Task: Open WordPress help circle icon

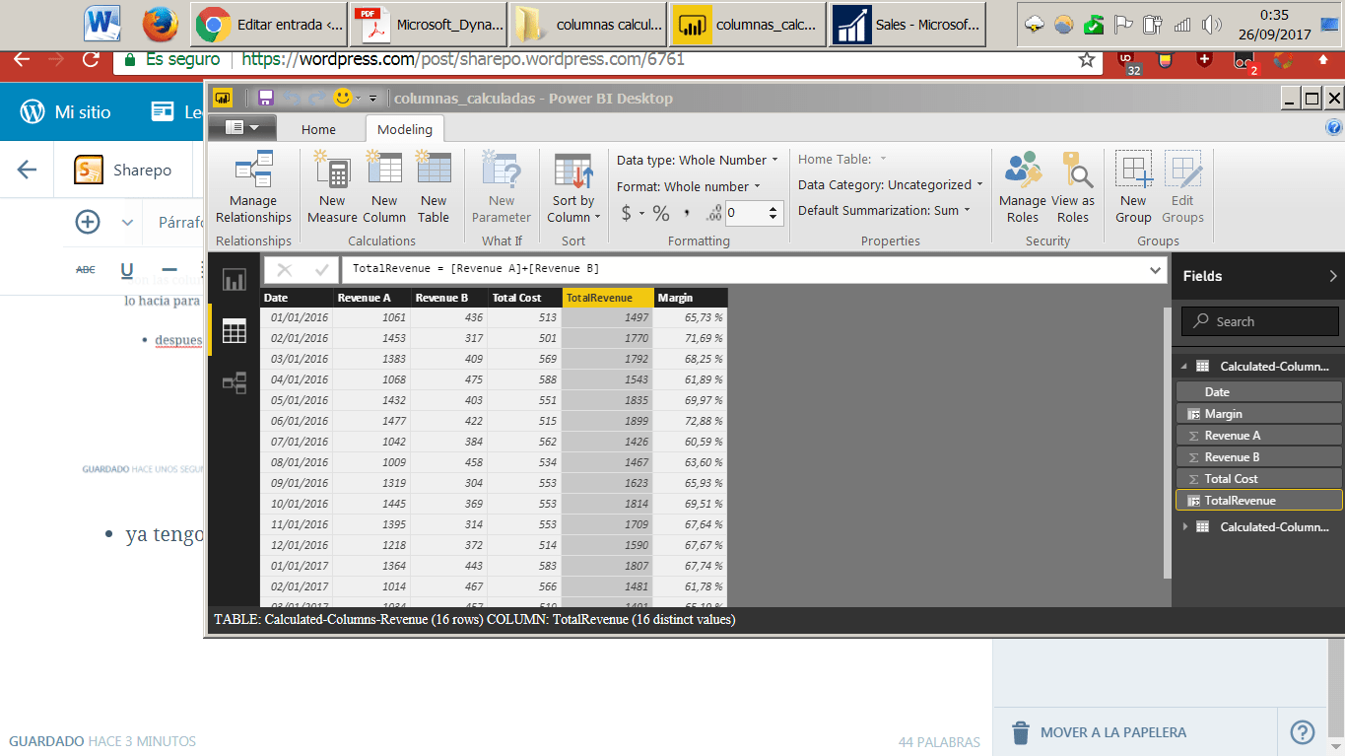Action: tap(1303, 732)
